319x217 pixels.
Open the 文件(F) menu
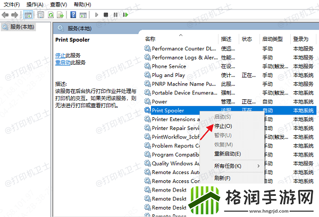[x=12, y=4]
